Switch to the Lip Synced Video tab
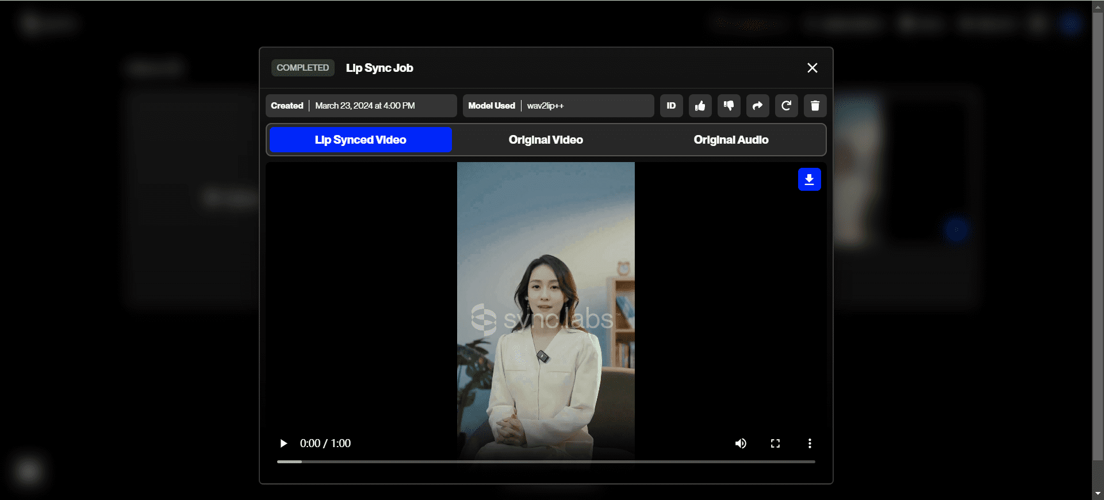This screenshot has width=1104, height=500. 361,140
